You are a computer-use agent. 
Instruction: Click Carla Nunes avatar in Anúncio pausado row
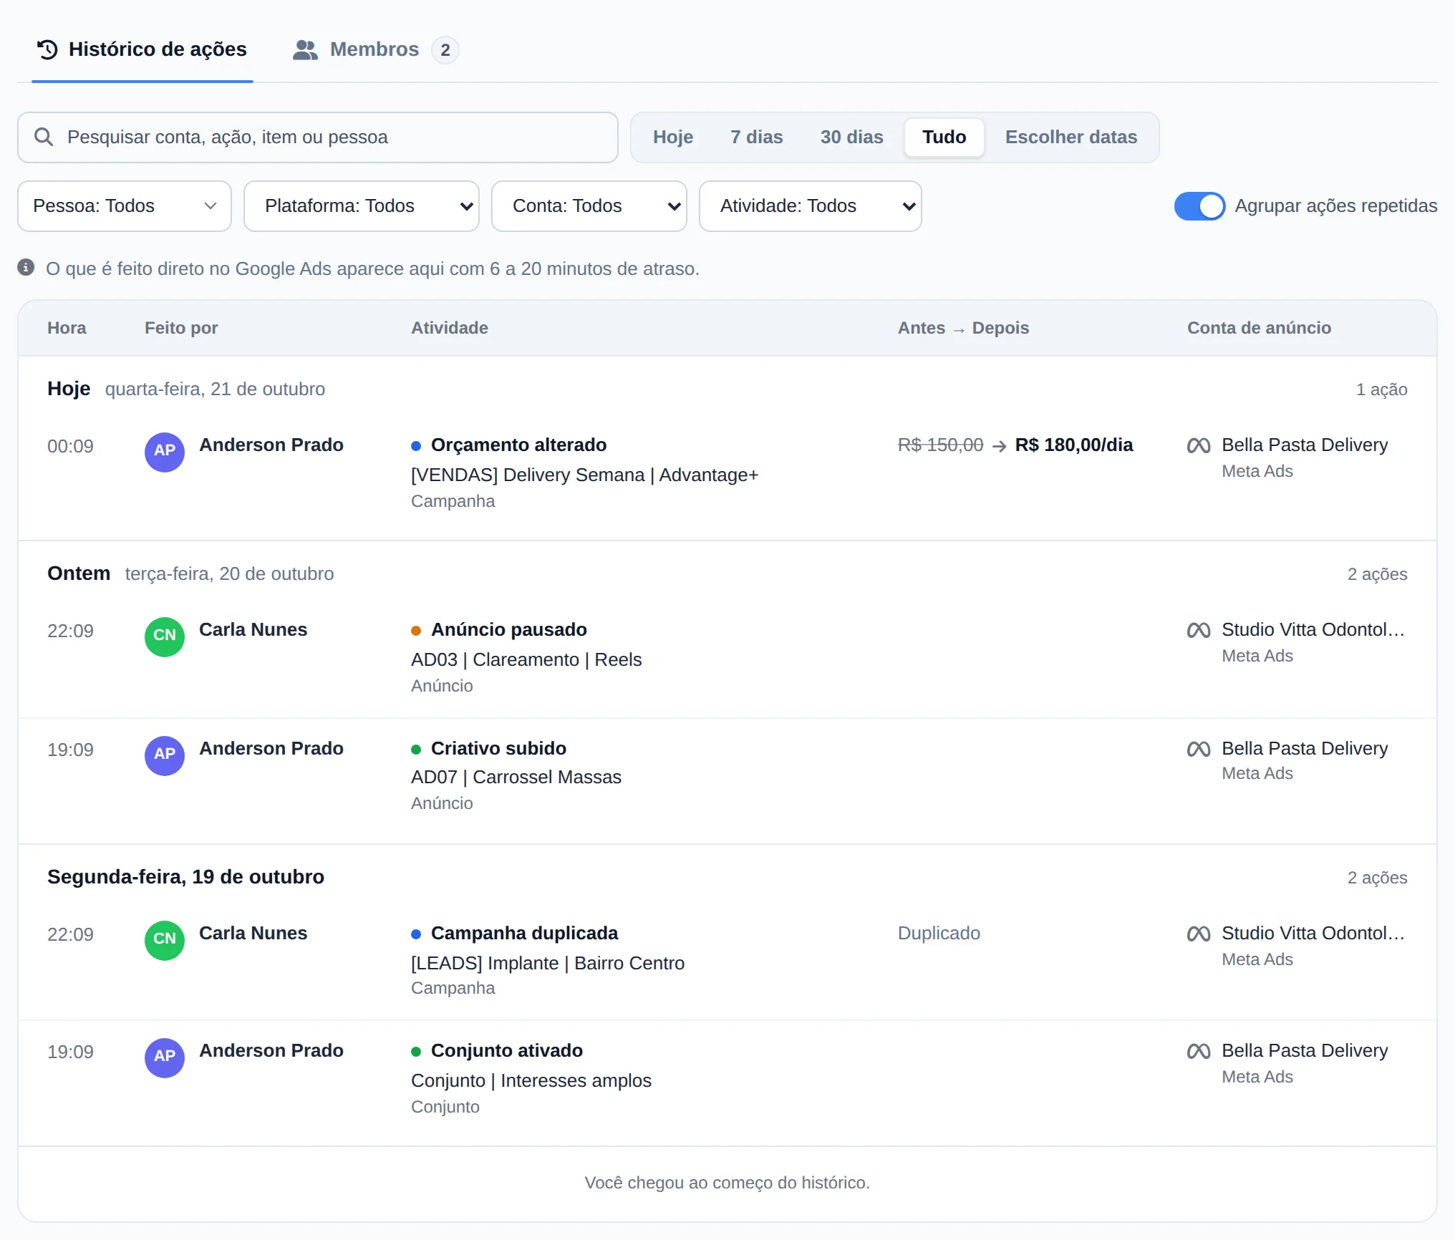pyautogui.click(x=165, y=636)
